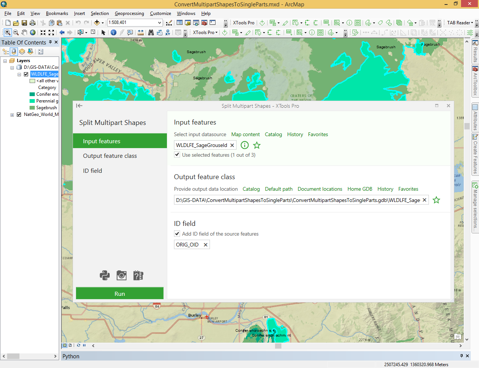
Task: Open the XTools Pro dropdown menu
Action: pos(205,33)
